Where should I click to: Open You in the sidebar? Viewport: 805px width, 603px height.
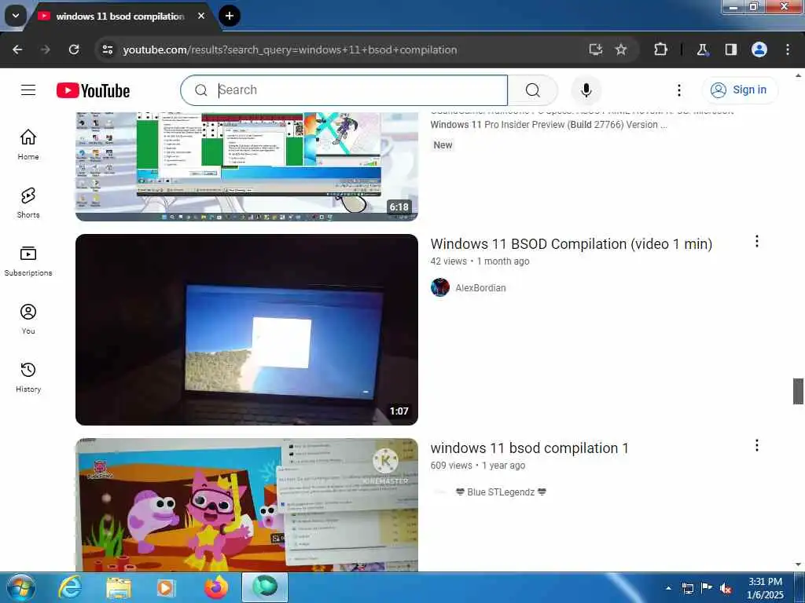point(28,319)
